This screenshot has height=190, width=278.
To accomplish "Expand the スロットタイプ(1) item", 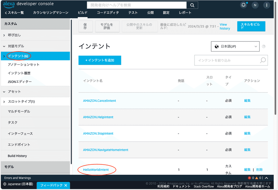I will pos(4,102).
